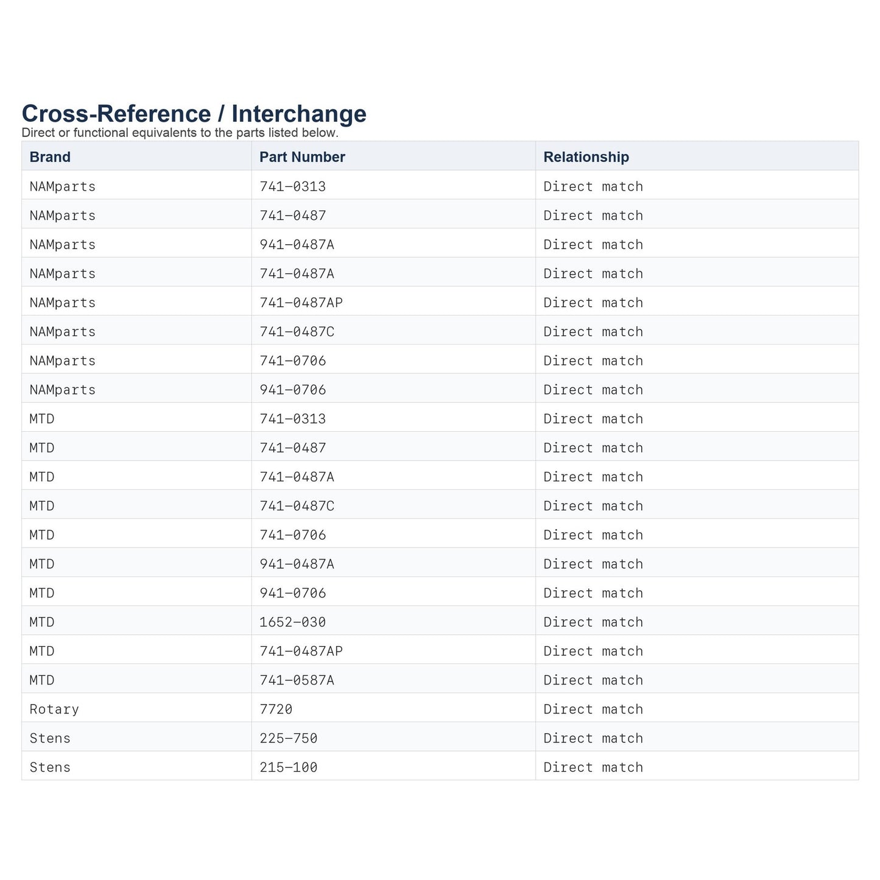Select NAMparts part number 741-0706
The height and width of the screenshot is (880, 880).
(x=292, y=361)
